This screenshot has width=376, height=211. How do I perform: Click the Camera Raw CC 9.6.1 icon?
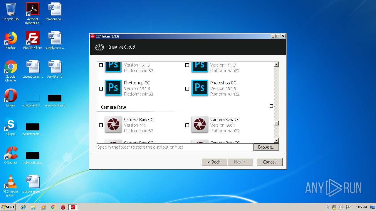coord(200,125)
